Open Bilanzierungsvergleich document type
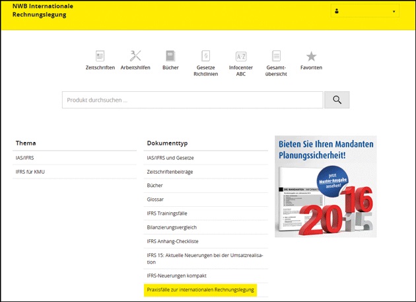 [172, 227]
